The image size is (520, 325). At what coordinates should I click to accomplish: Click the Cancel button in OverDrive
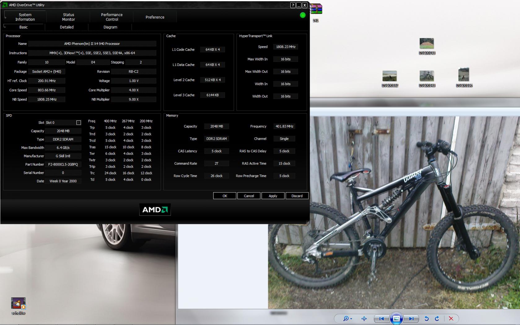click(x=249, y=196)
